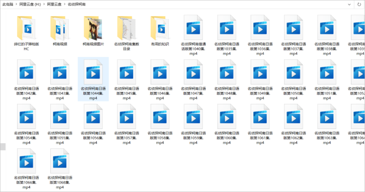Expand the chevron right after 此电脑
This screenshot has width=365, height=192.
16,4
